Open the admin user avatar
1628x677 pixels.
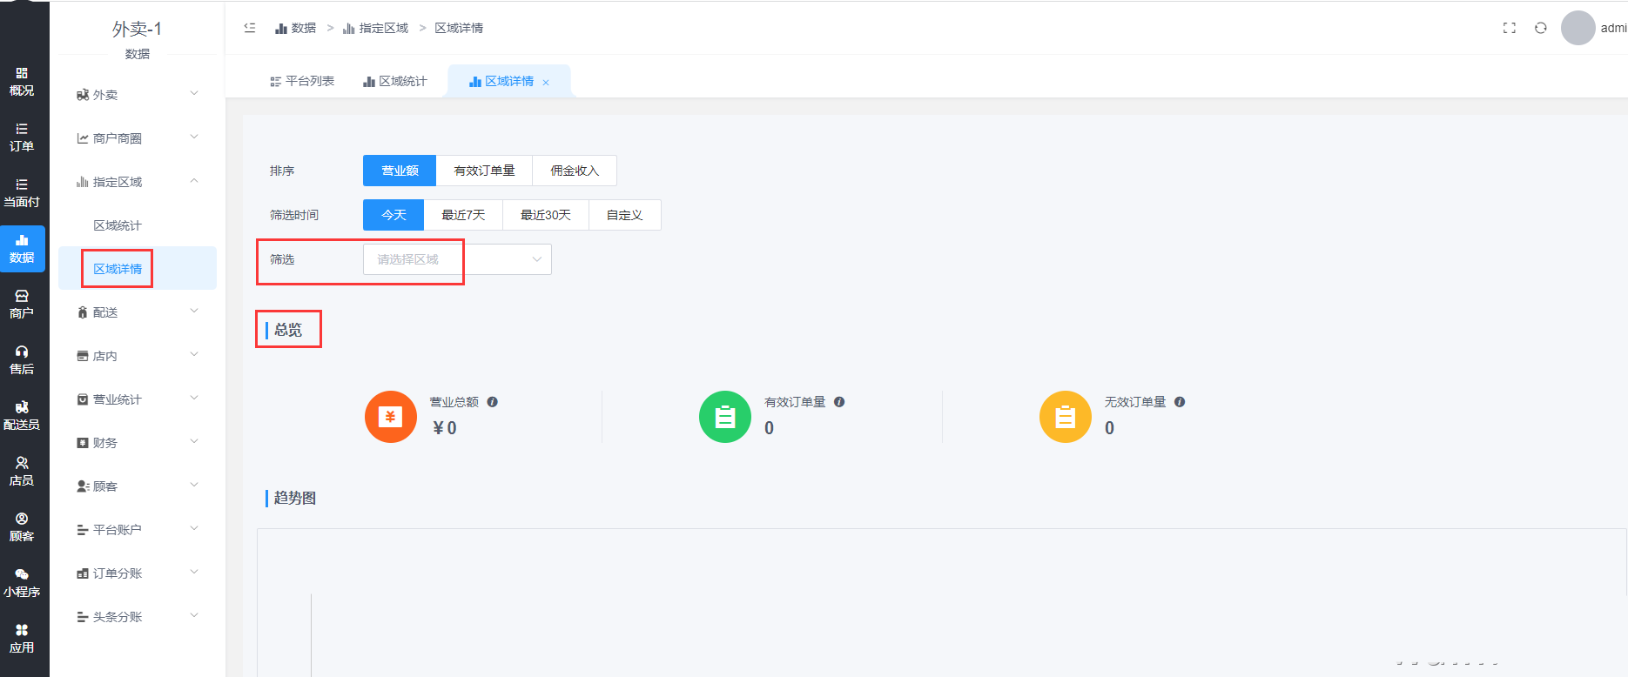1578,28
